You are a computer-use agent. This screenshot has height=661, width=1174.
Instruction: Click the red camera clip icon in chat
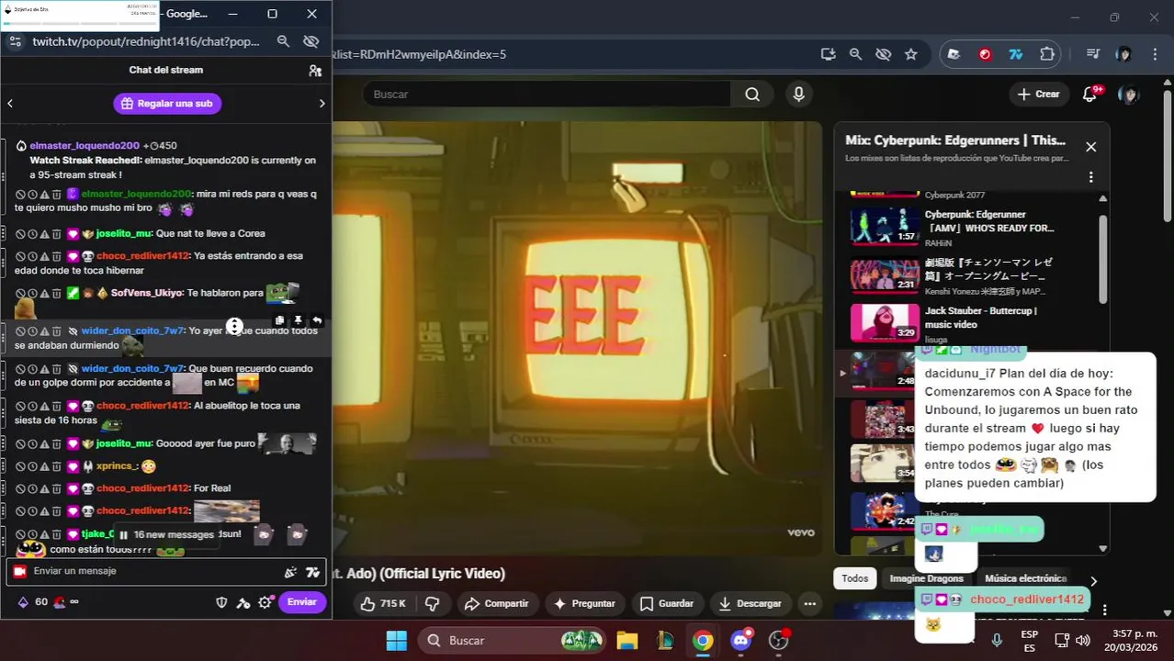pos(19,572)
